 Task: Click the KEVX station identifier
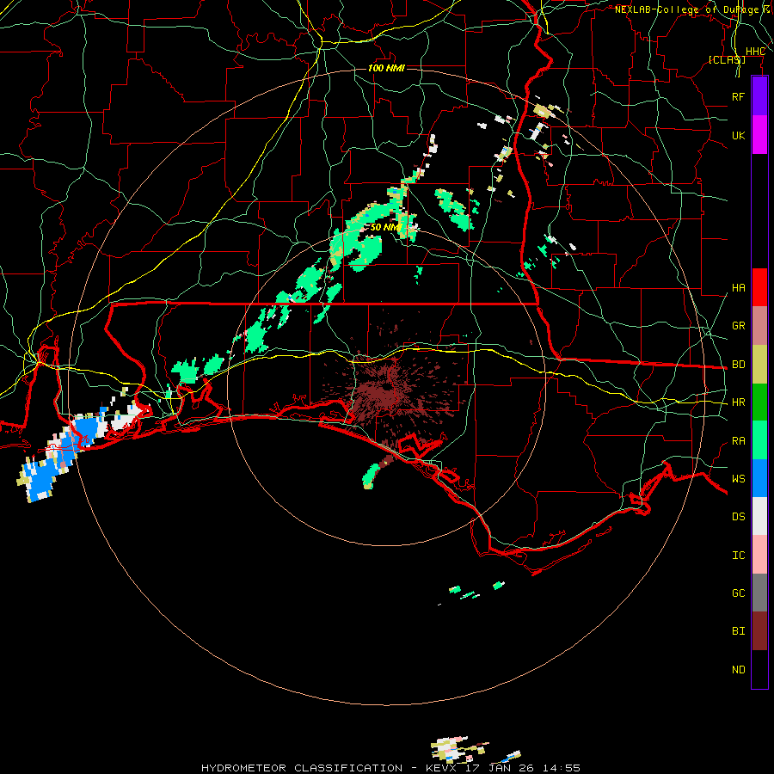point(444,768)
